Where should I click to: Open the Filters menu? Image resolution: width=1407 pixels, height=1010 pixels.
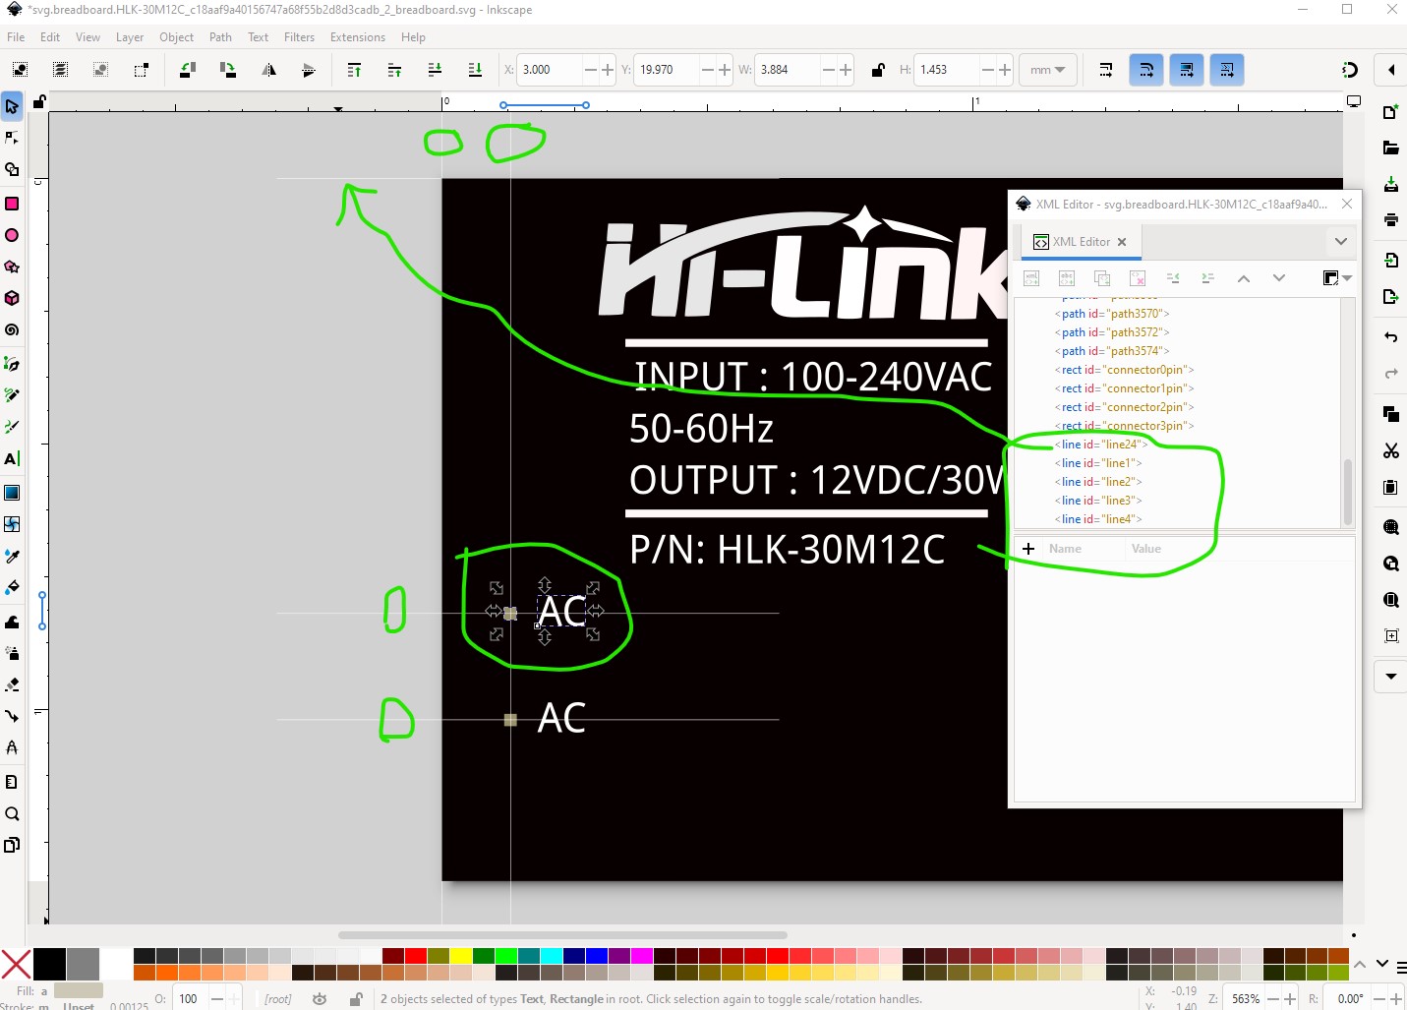tap(299, 37)
